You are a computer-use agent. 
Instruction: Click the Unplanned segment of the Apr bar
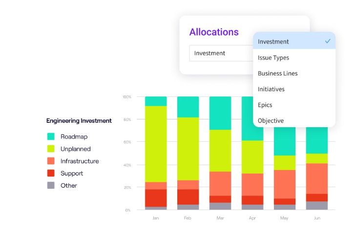coord(252,157)
